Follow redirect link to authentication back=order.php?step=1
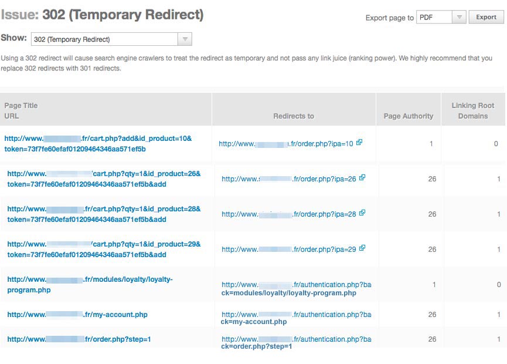This screenshot has height=364, width=507. tap(296, 343)
